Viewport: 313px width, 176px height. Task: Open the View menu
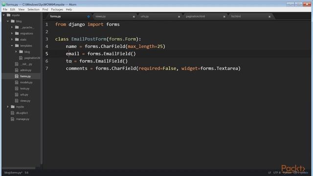22,9
